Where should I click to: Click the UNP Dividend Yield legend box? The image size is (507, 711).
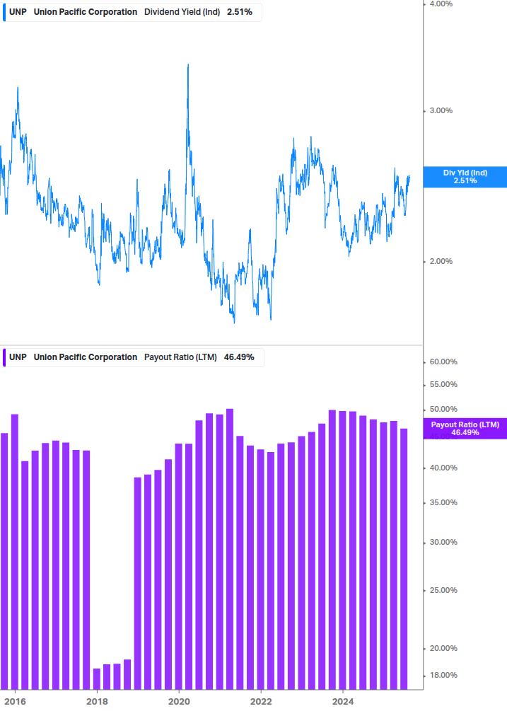pos(132,12)
